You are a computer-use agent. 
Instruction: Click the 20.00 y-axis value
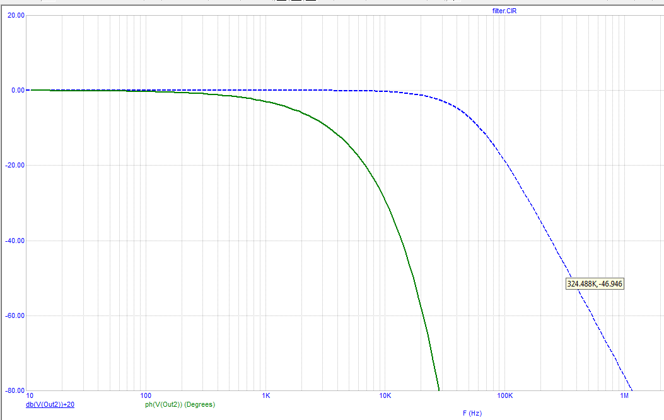click(16, 15)
